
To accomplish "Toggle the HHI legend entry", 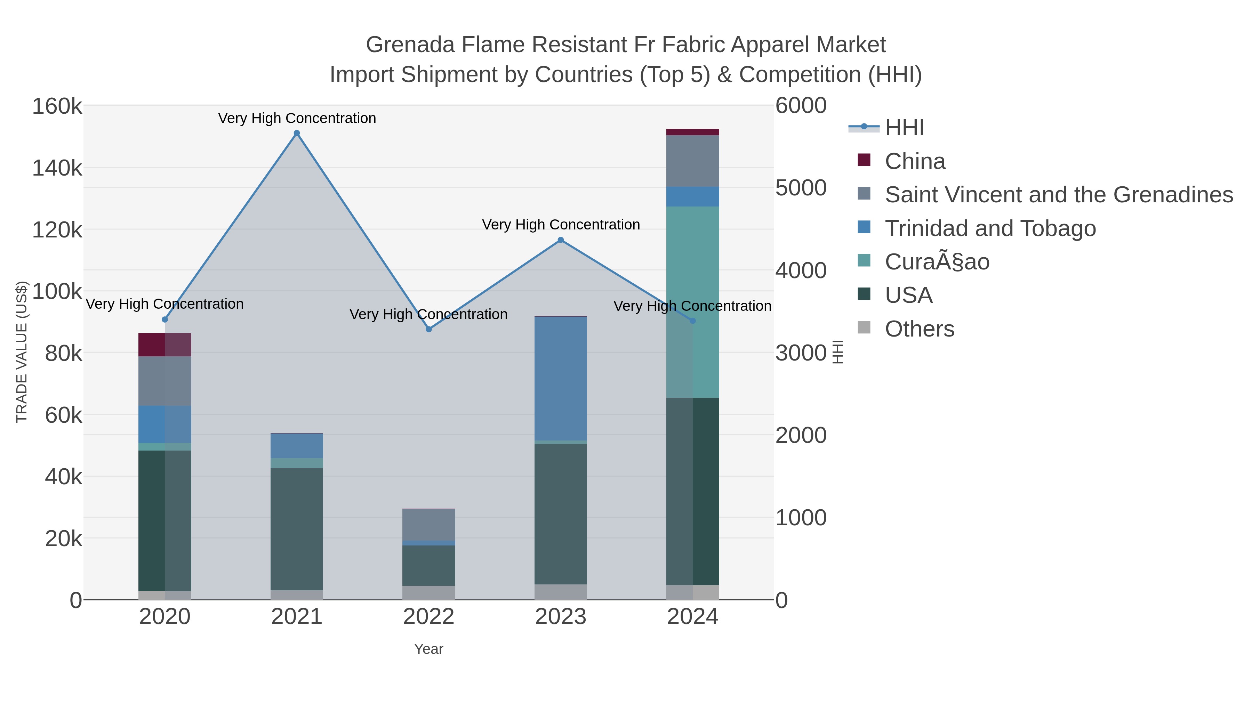I will (886, 128).
